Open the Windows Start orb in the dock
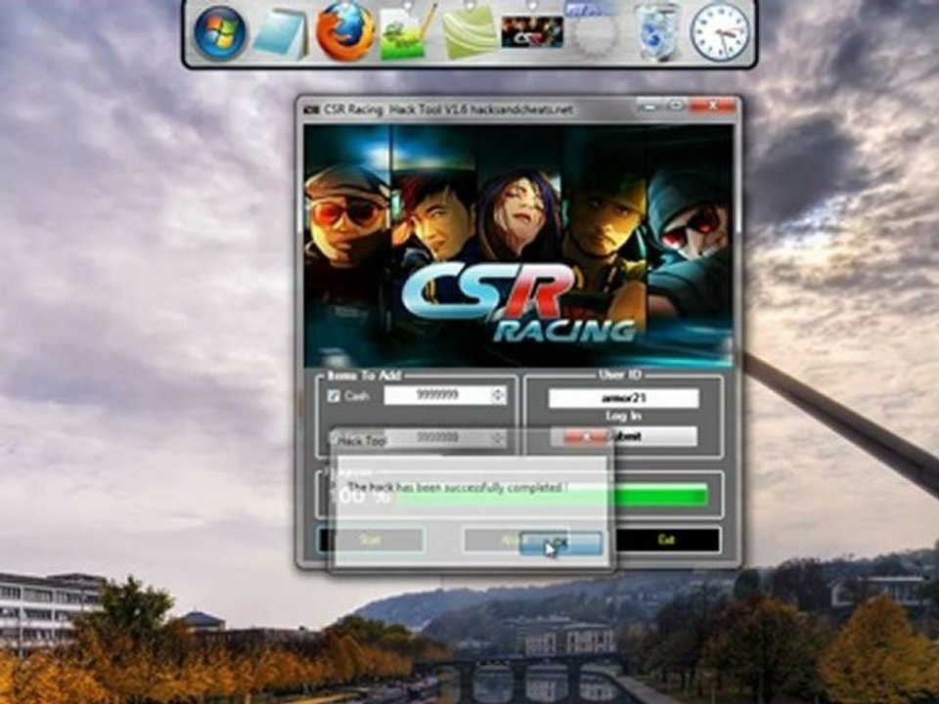939x704 pixels. pos(219,33)
